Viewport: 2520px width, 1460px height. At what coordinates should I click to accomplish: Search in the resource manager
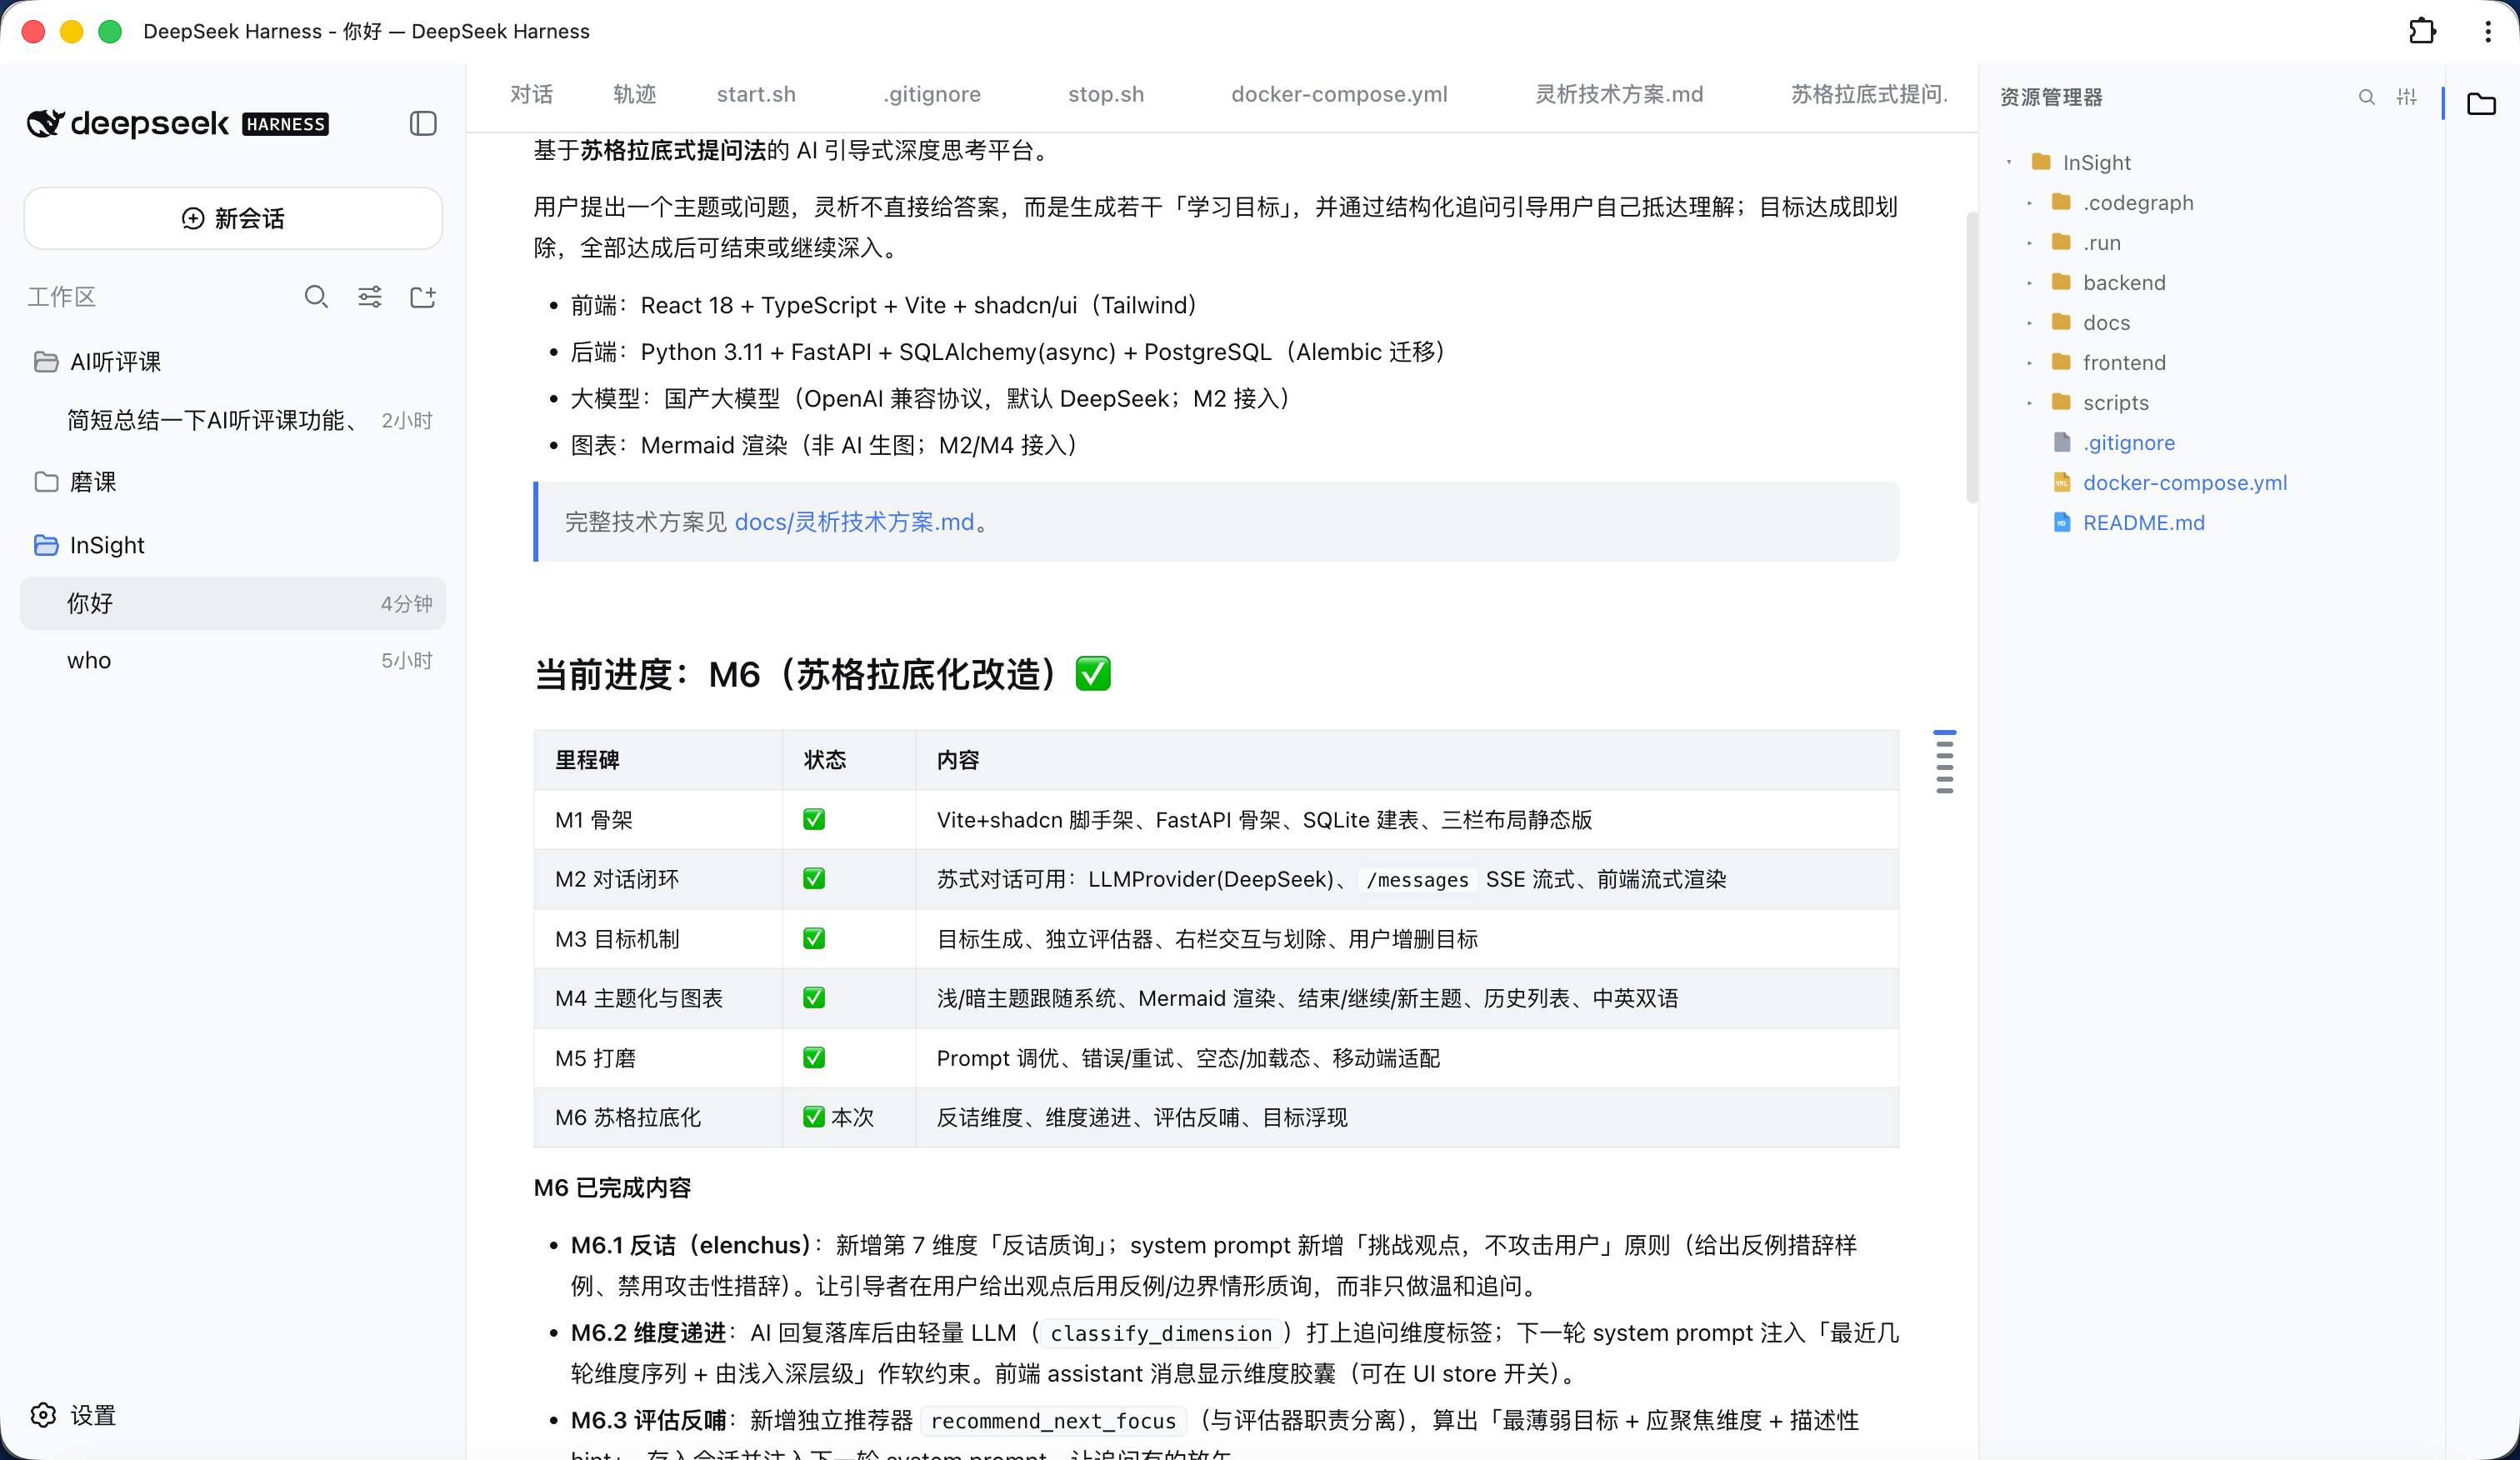pos(2366,97)
